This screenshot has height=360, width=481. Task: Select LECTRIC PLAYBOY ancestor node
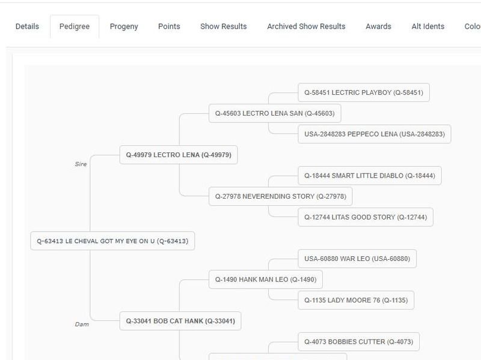click(x=363, y=93)
